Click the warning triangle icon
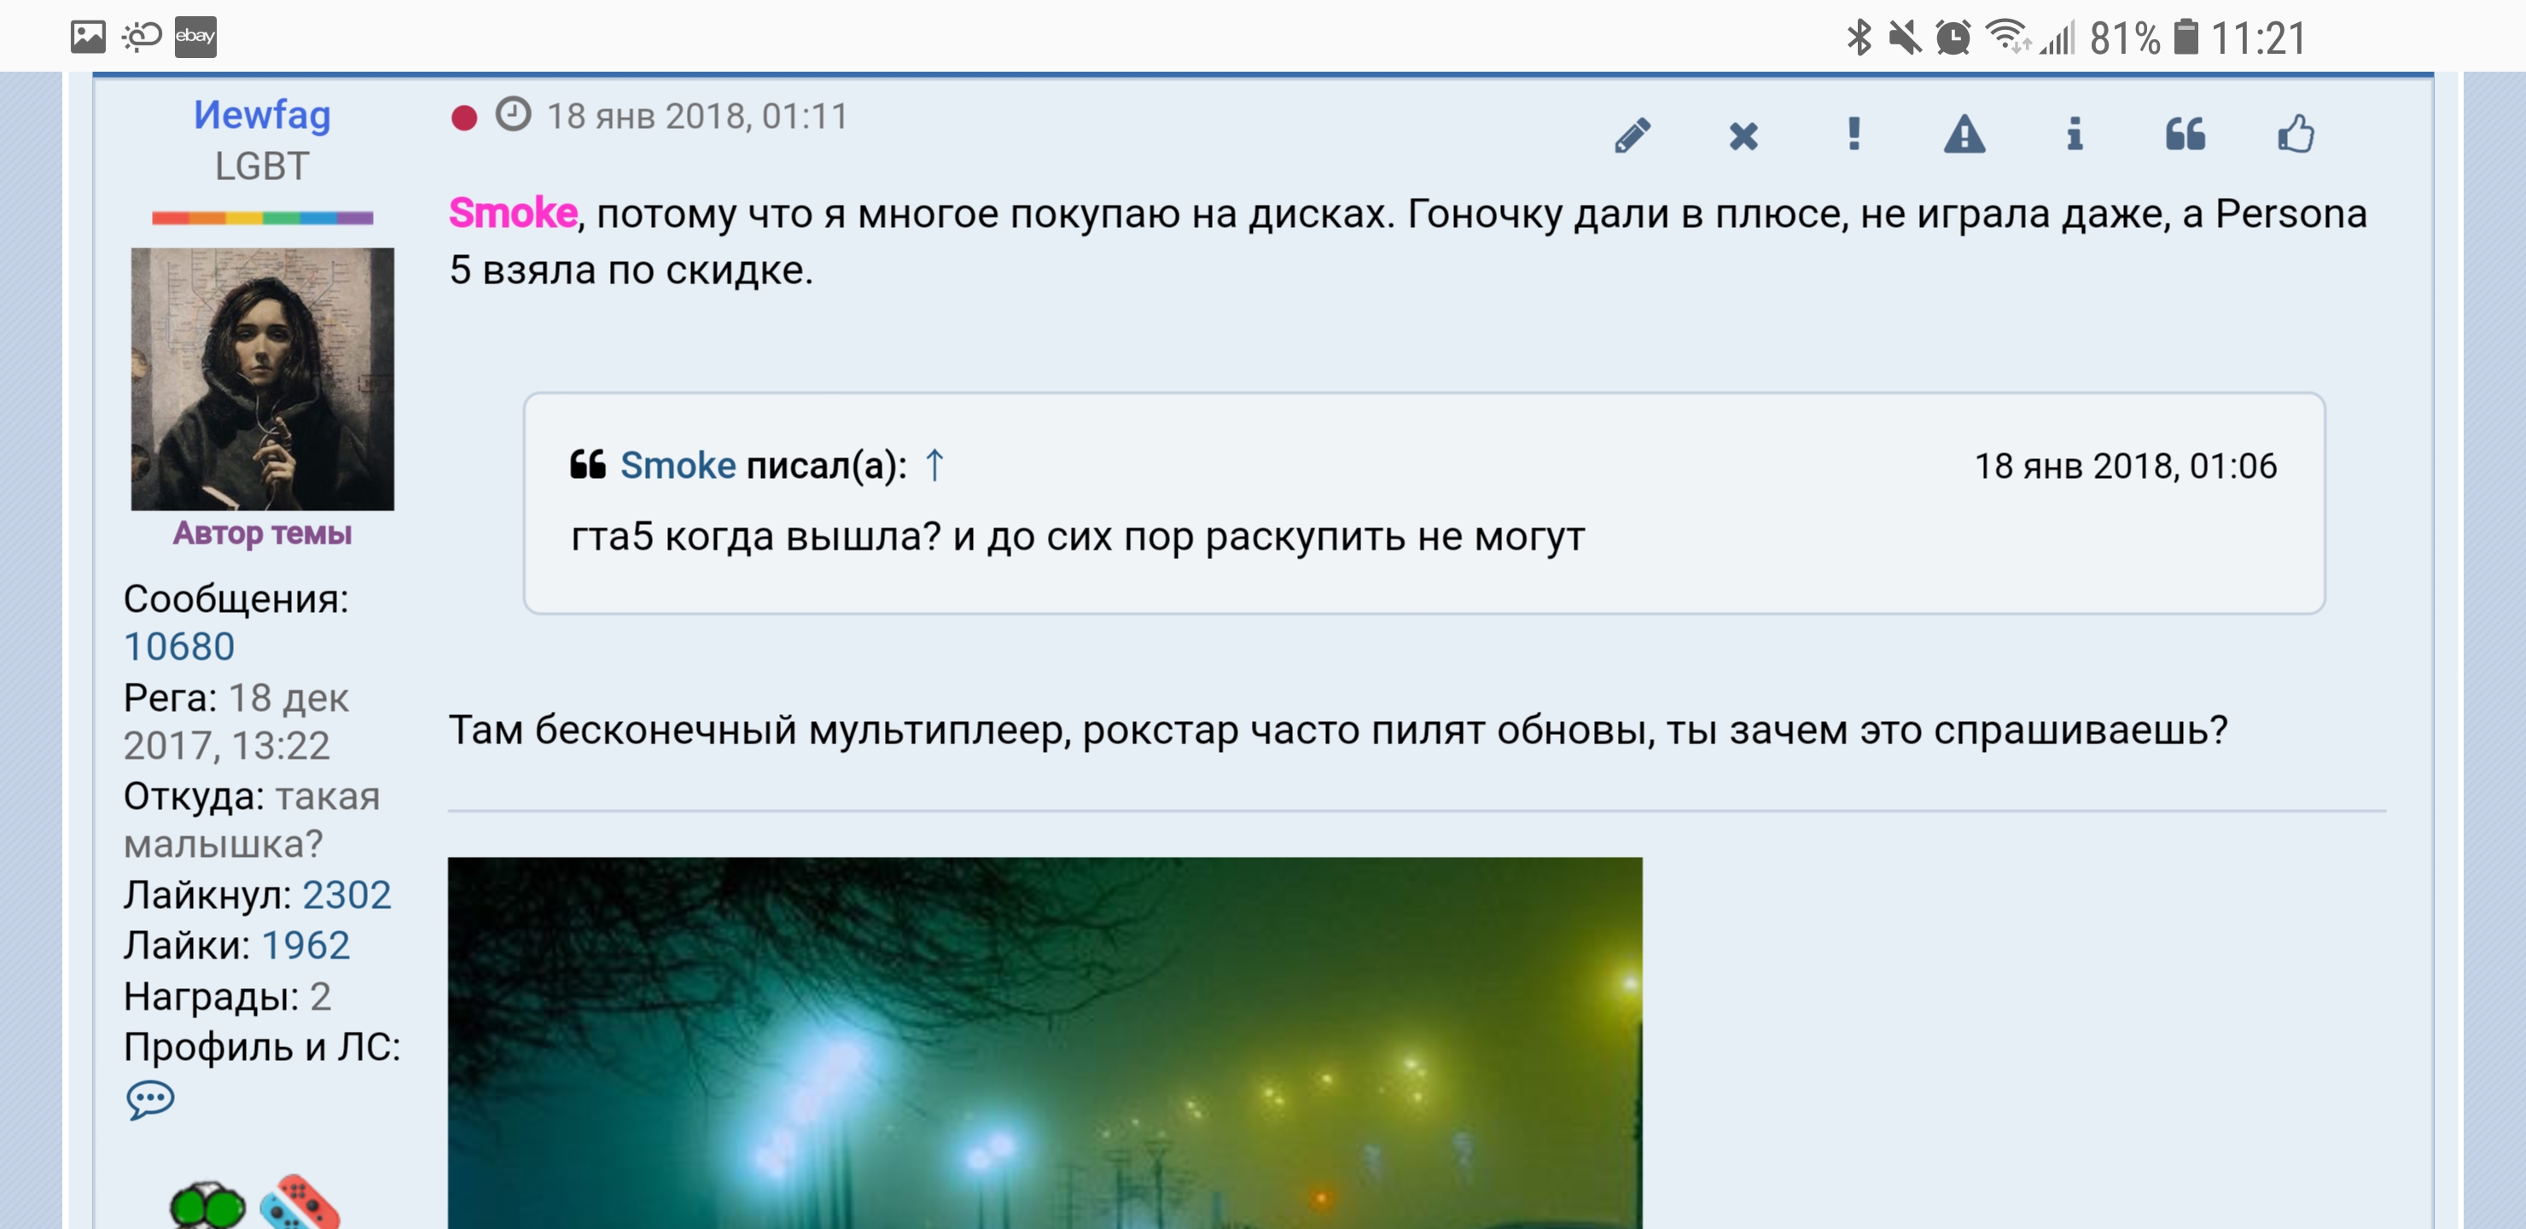The image size is (2526, 1229). 1964,134
